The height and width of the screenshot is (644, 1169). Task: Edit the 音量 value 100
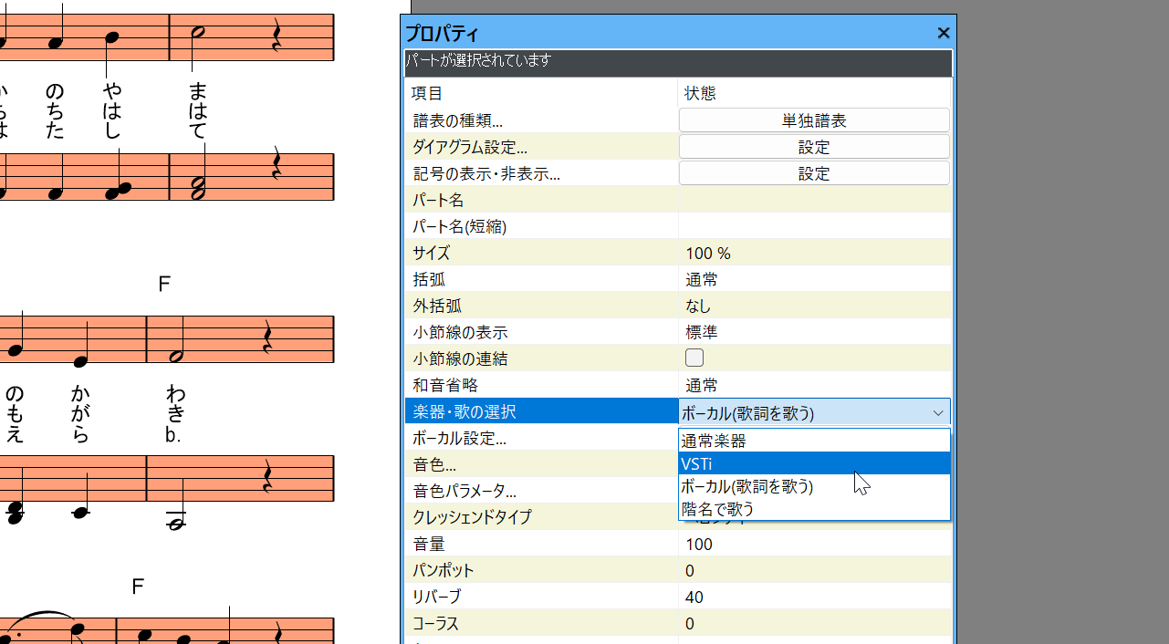click(813, 545)
